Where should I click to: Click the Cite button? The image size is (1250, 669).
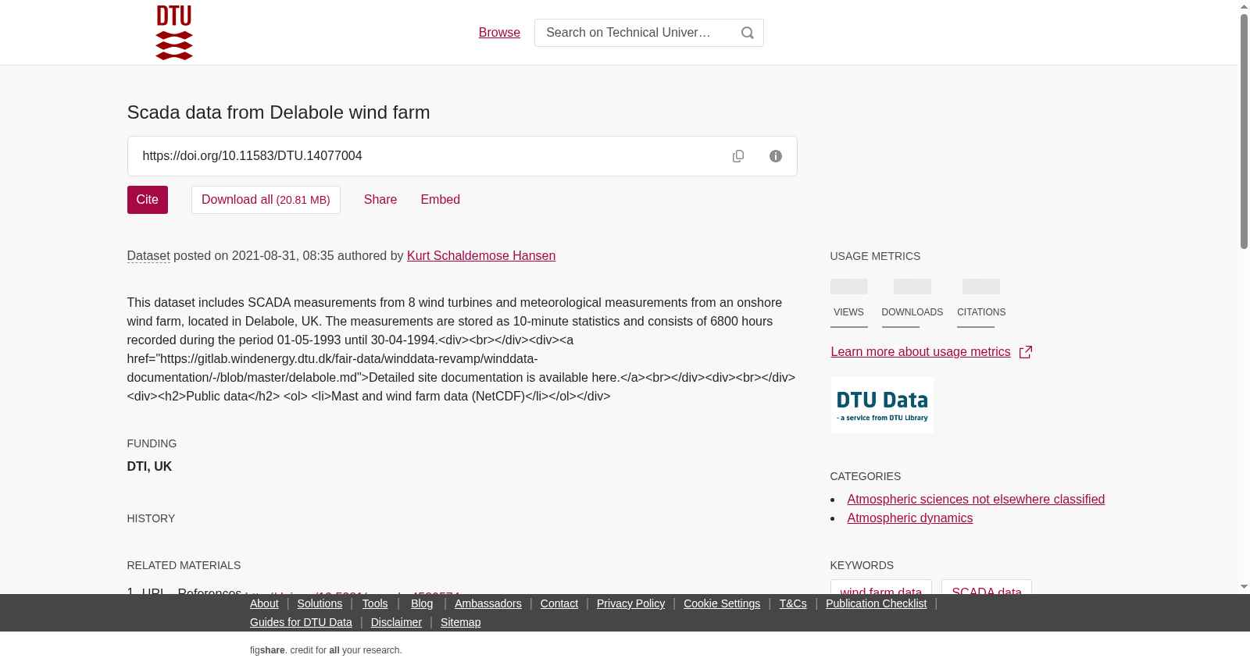pyautogui.click(x=148, y=200)
